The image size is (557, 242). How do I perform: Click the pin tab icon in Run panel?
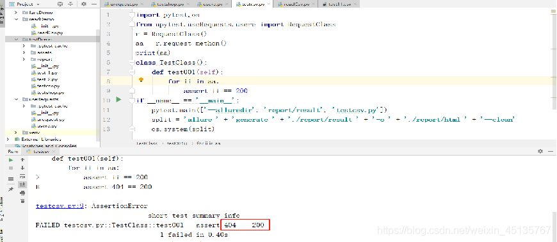coord(11,190)
